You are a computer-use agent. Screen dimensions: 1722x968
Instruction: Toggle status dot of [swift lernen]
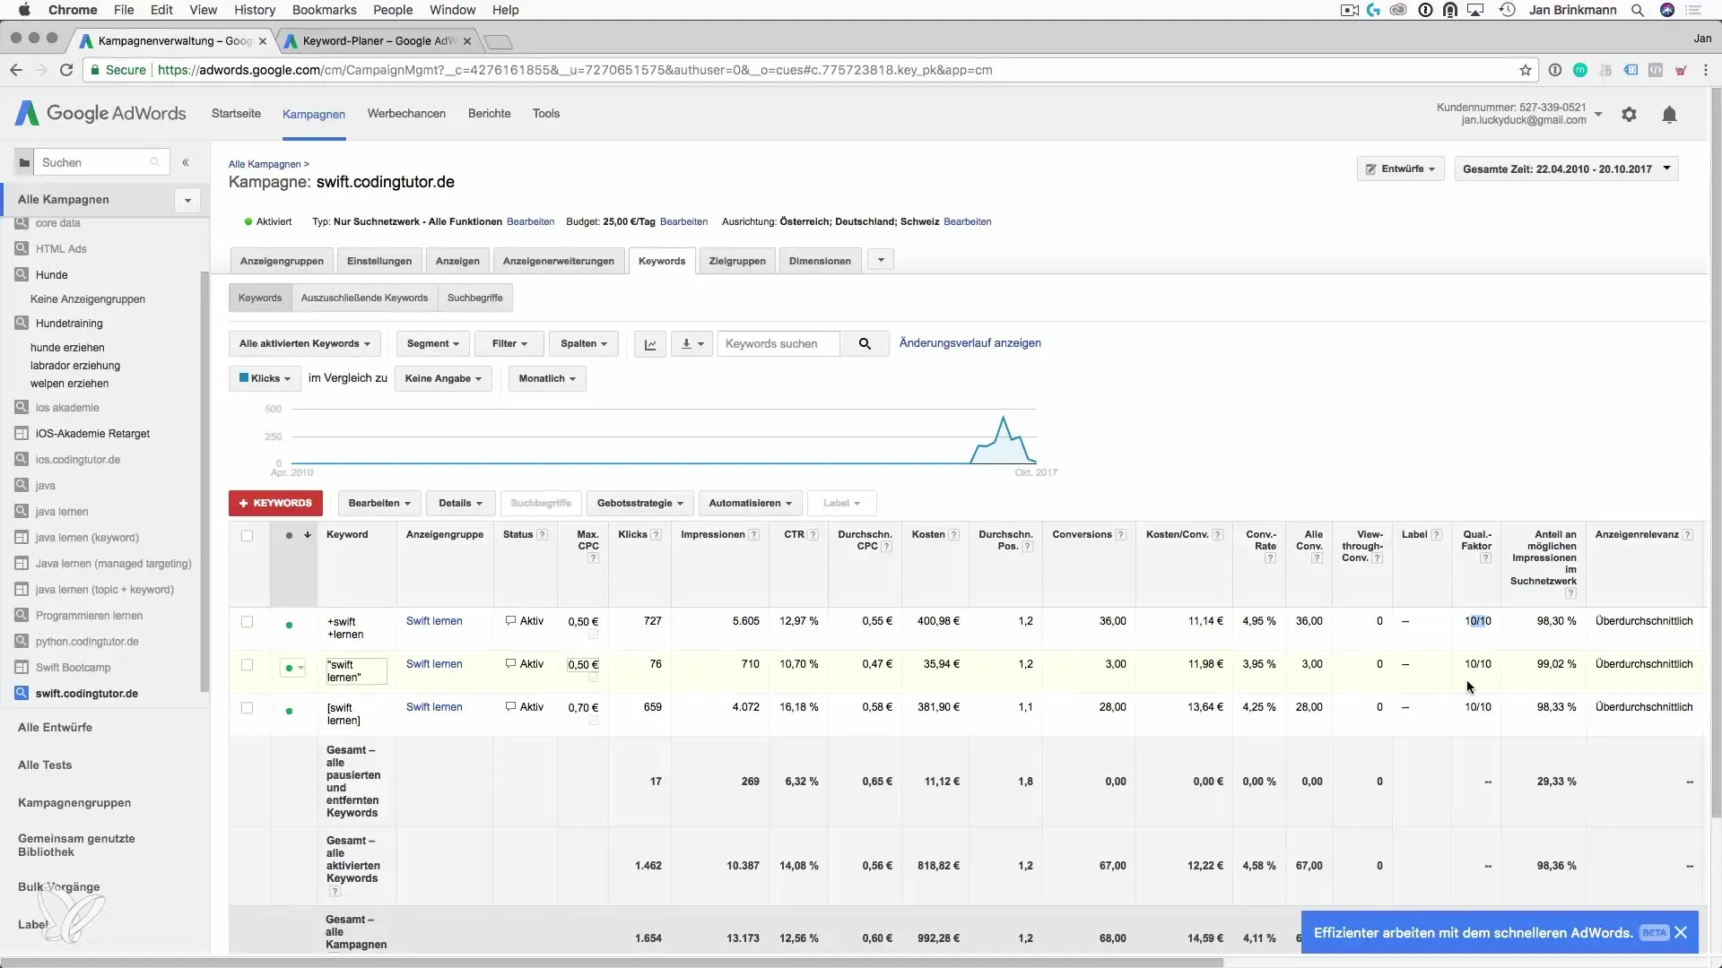289,711
